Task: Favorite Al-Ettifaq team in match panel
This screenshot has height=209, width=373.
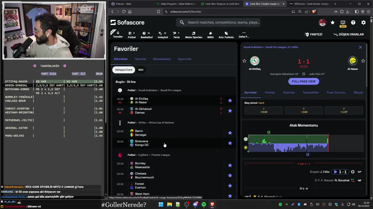Action: pos(244,61)
